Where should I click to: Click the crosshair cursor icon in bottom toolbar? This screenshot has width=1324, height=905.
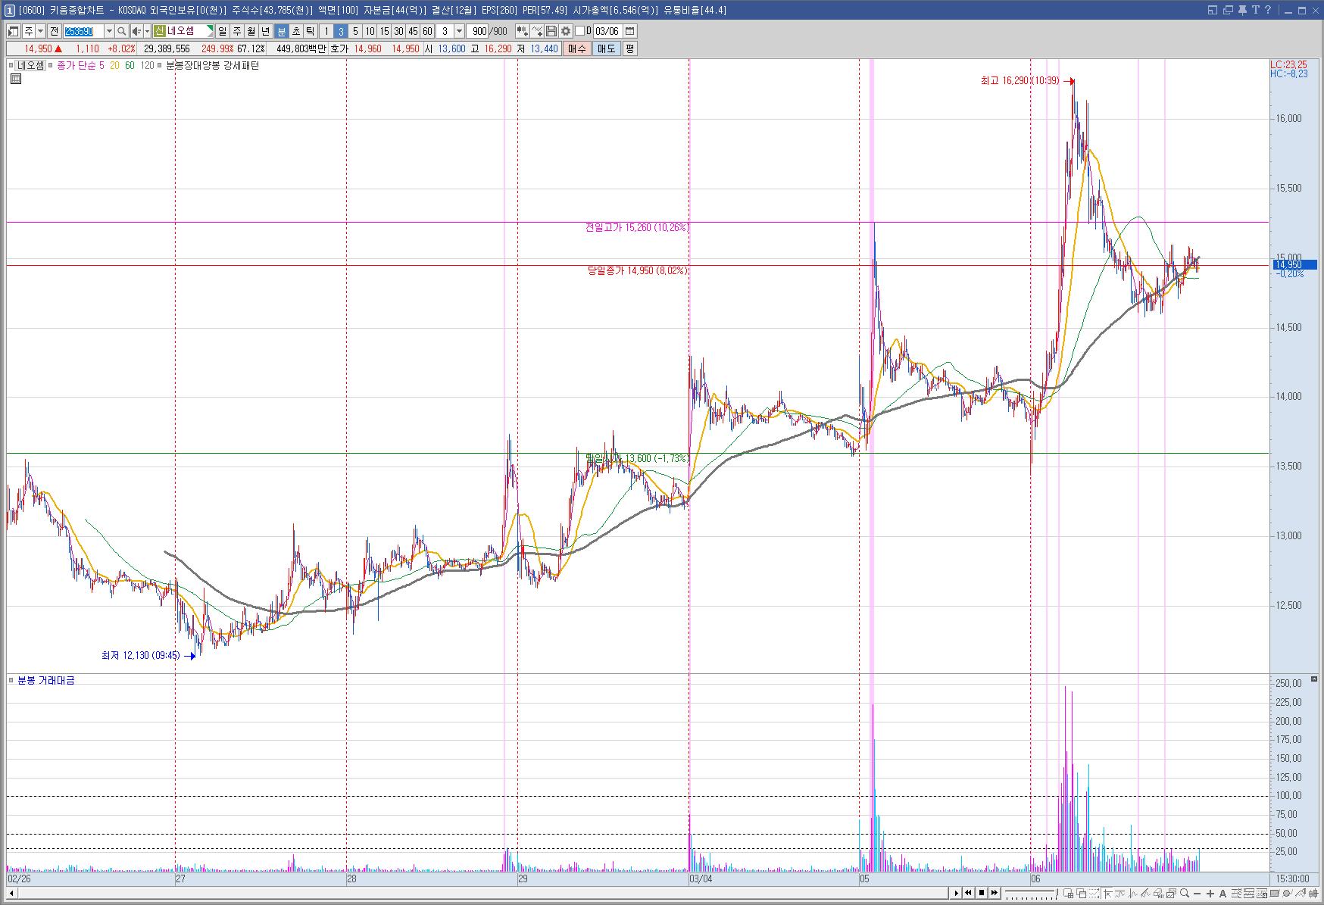click(1107, 894)
